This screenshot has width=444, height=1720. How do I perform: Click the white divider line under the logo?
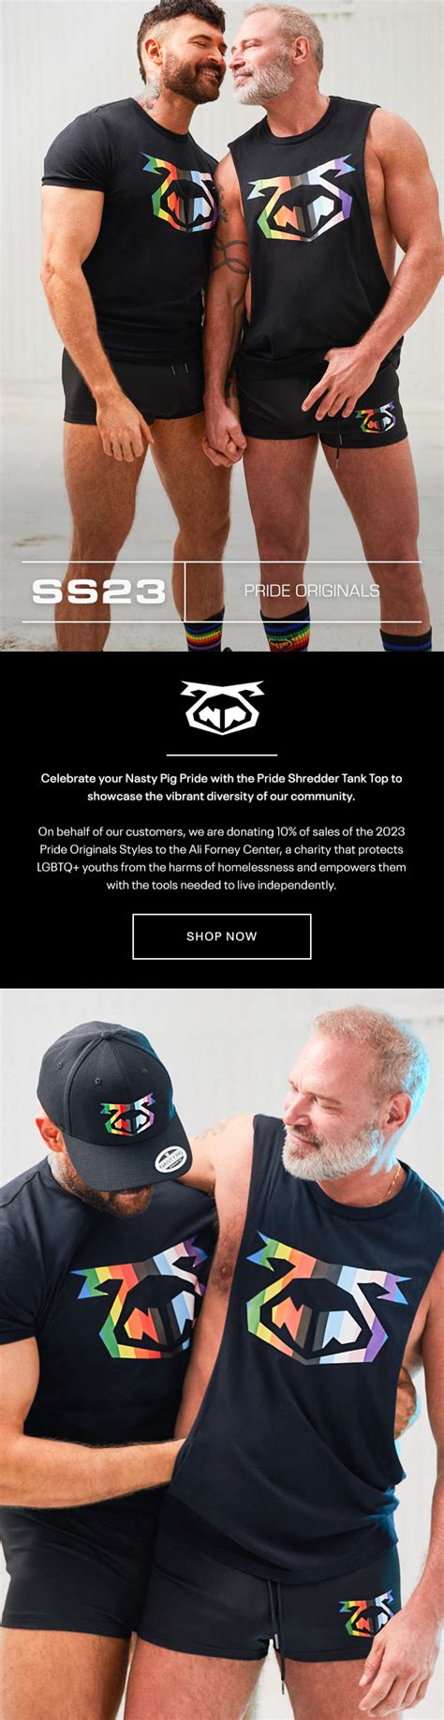(222, 755)
